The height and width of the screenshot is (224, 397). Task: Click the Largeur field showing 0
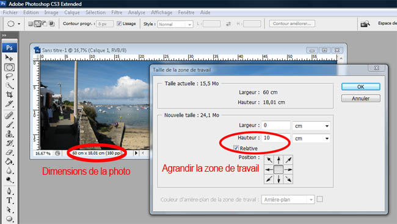275,125
